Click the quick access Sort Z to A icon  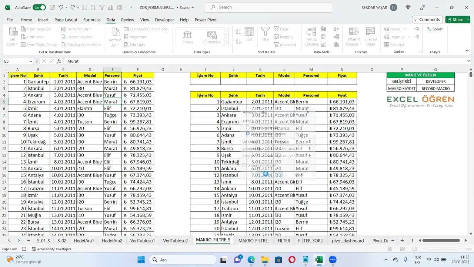pos(93,7)
